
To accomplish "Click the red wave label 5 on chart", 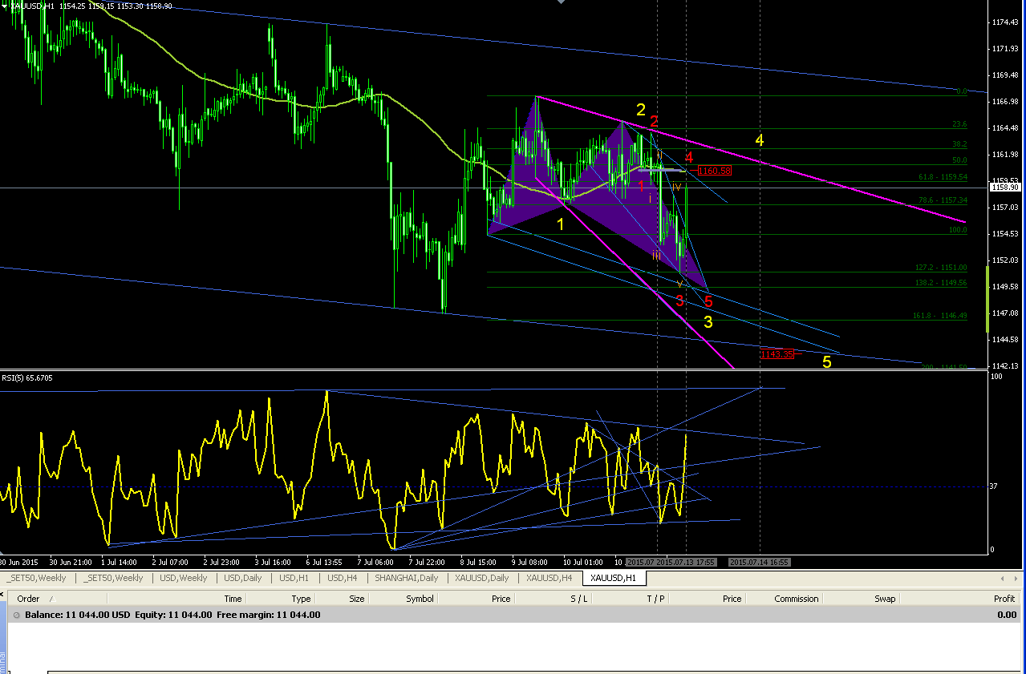I will pyautogui.click(x=708, y=301).
